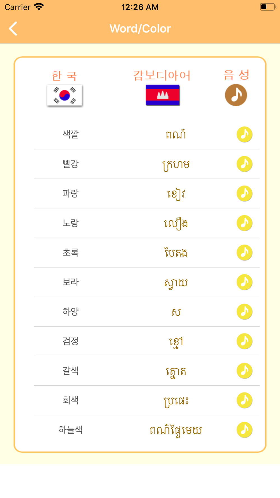Screen dimensions: 280x498
Task: Play audio for 색깔
Action: [244, 134]
